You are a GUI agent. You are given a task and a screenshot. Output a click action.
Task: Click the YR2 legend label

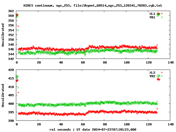(x=152, y=76)
